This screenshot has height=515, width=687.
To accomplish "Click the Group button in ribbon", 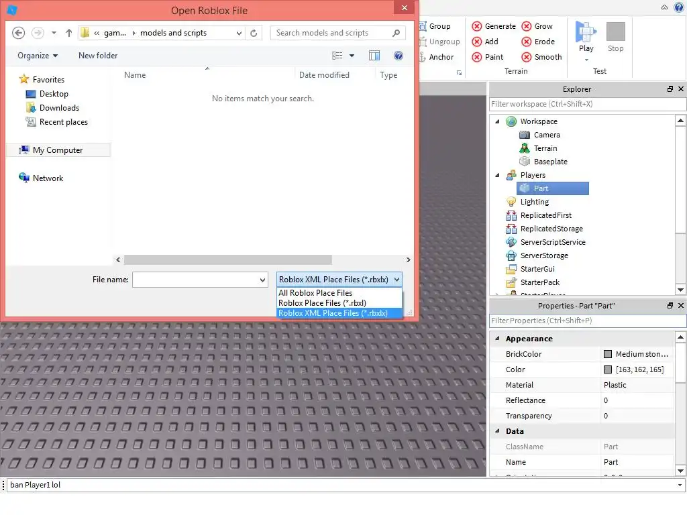I will click(x=435, y=26).
